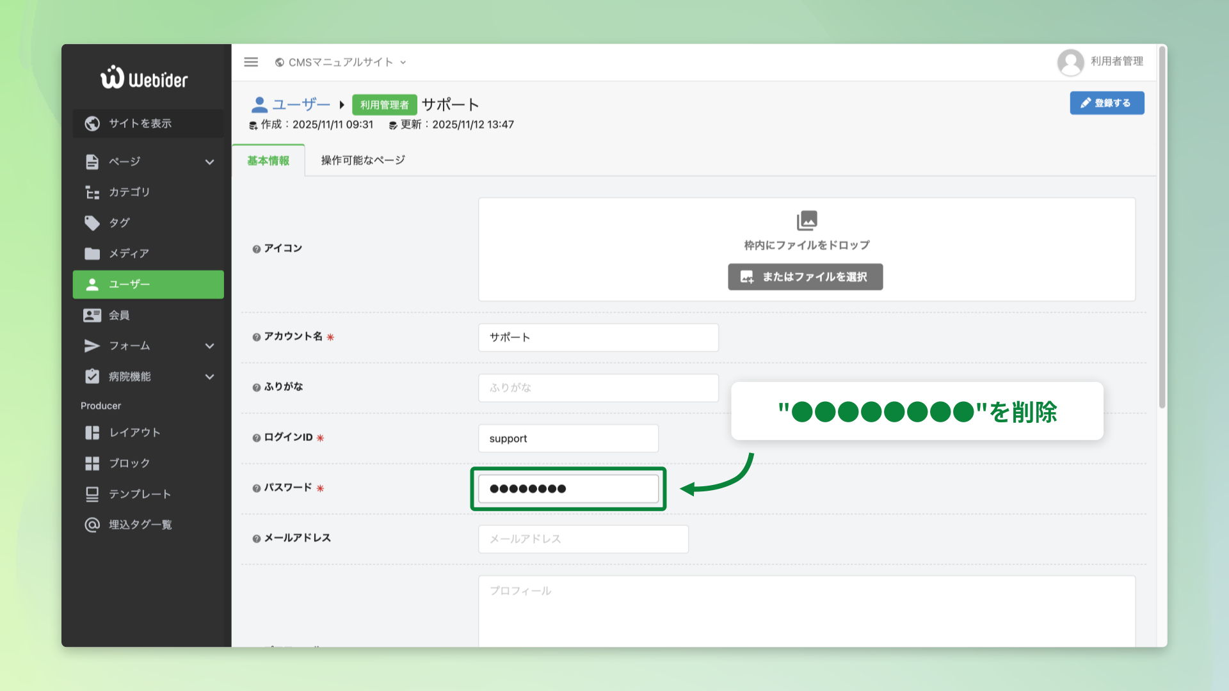Open テンプレート in the sidebar menu

click(x=148, y=495)
